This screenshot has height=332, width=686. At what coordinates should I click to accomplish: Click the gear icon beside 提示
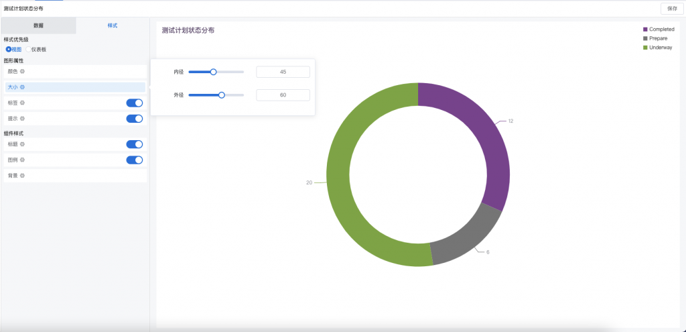click(x=22, y=119)
